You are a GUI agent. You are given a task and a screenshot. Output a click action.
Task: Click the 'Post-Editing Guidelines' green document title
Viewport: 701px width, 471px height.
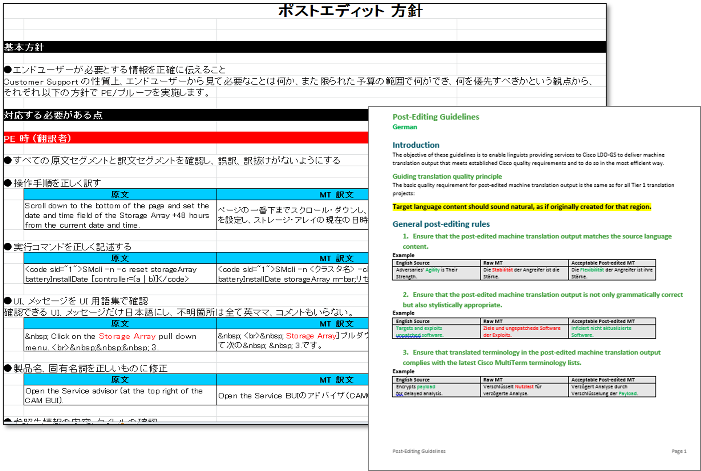point(436,117)
